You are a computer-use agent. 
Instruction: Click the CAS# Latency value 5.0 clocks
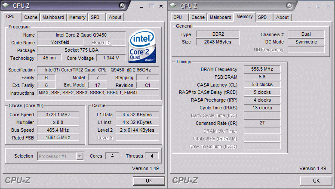tap(262, 84)
